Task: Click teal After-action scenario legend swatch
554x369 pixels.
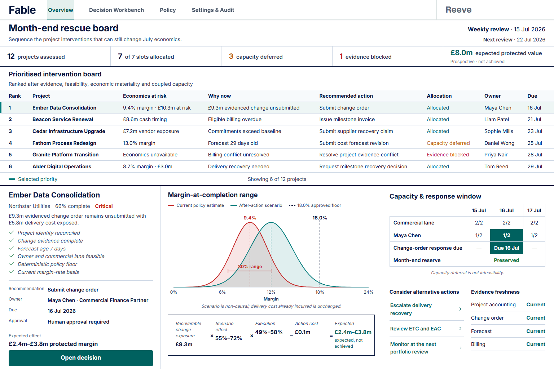Action: click(234, 205)
